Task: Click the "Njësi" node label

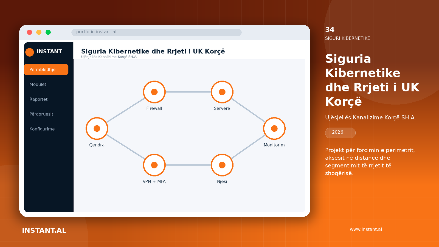Action: pos(222,181)
